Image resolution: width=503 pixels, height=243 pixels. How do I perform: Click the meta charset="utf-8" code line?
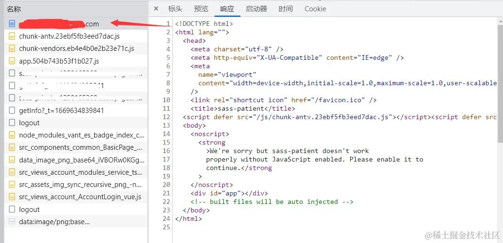[x=237, y=49]
